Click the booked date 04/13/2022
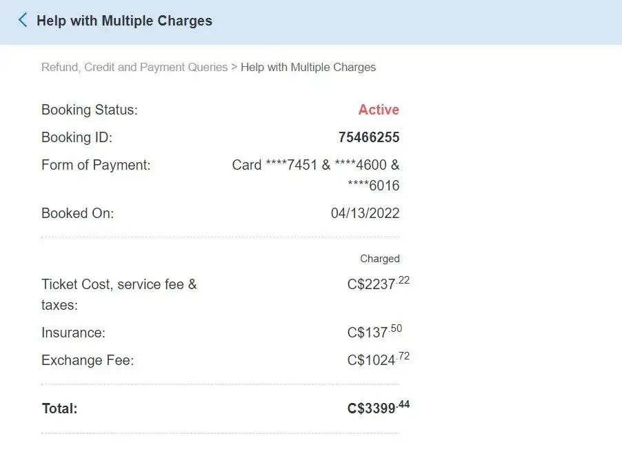This screenshot has height=454, width=622. point(365,213)
